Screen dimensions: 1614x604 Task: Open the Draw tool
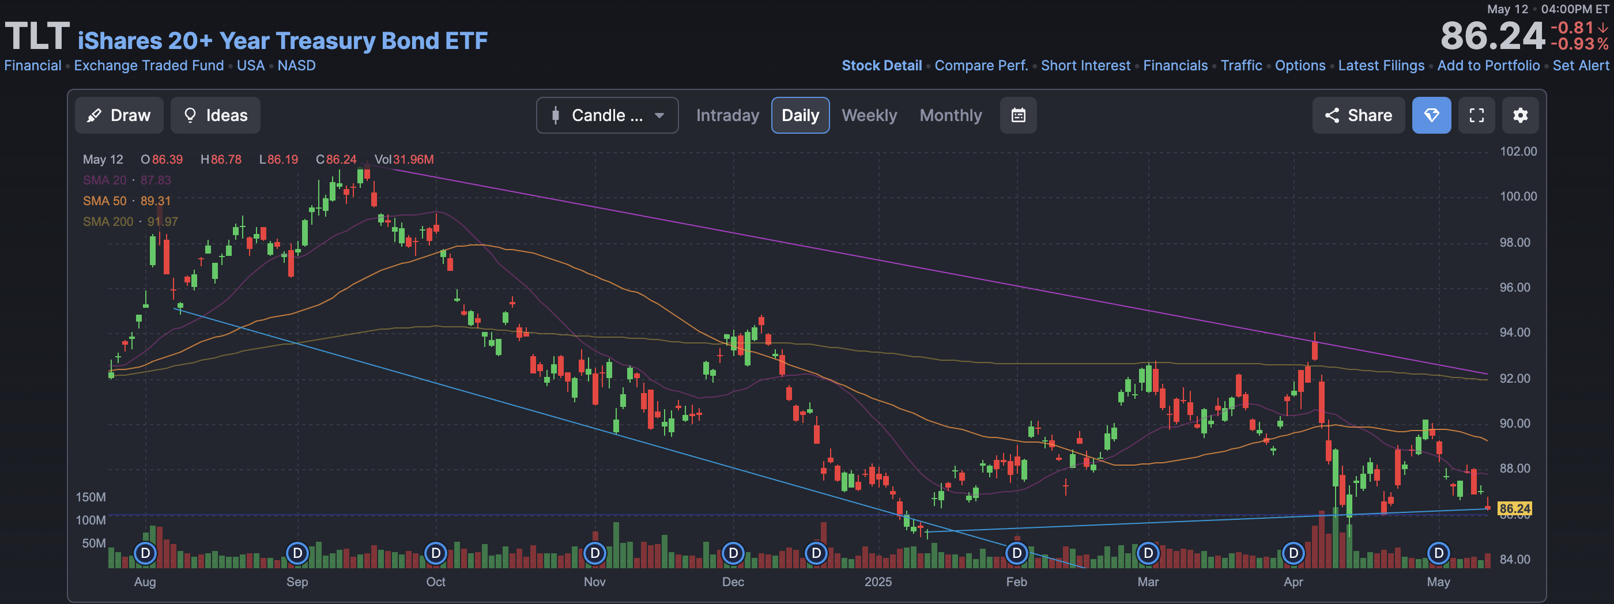pyautogui.click(x=119, y=115)
